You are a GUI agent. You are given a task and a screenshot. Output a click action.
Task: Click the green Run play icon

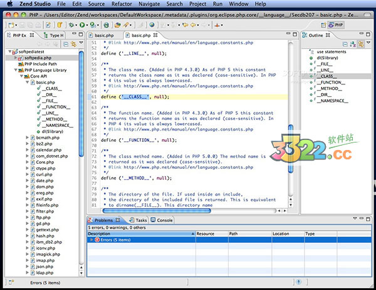point(82,25)
